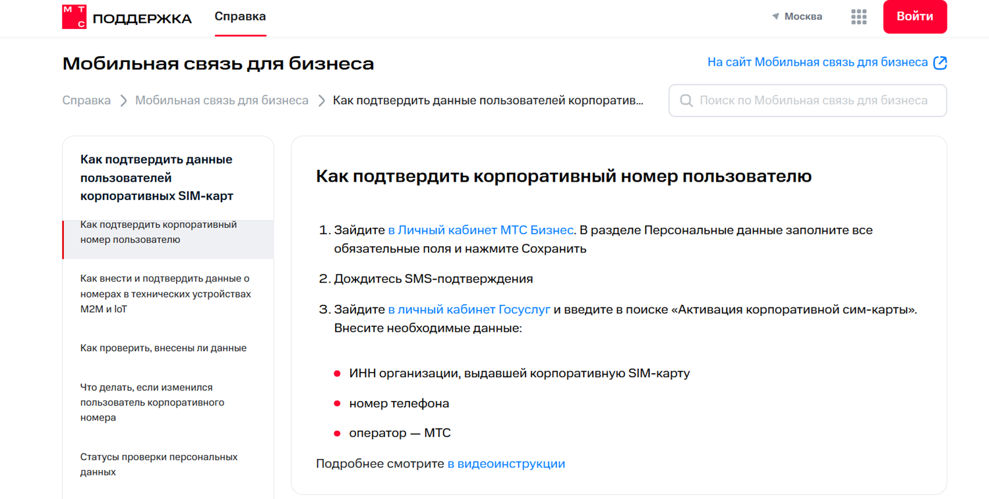Focus the Поиск по Мобильная связь search field
Viewport: 989px width, 499px height.
808,101
